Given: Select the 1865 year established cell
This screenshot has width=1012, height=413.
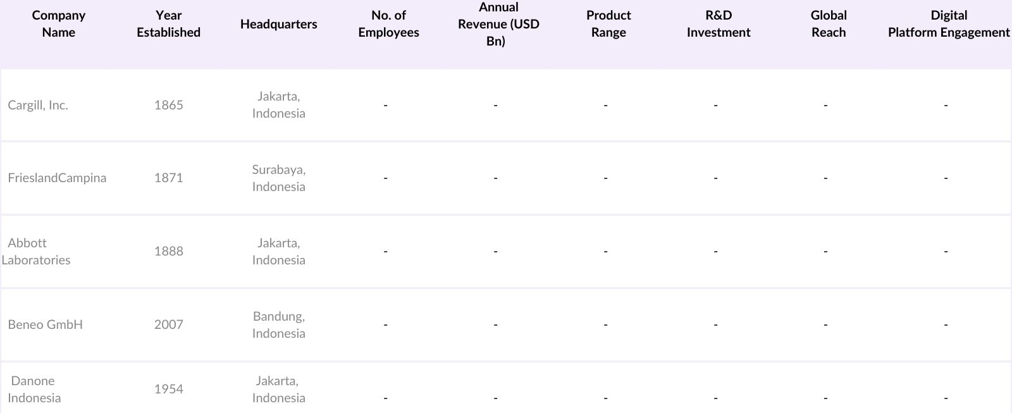Looking at the screenshot, I should click(x=168, y=106).
